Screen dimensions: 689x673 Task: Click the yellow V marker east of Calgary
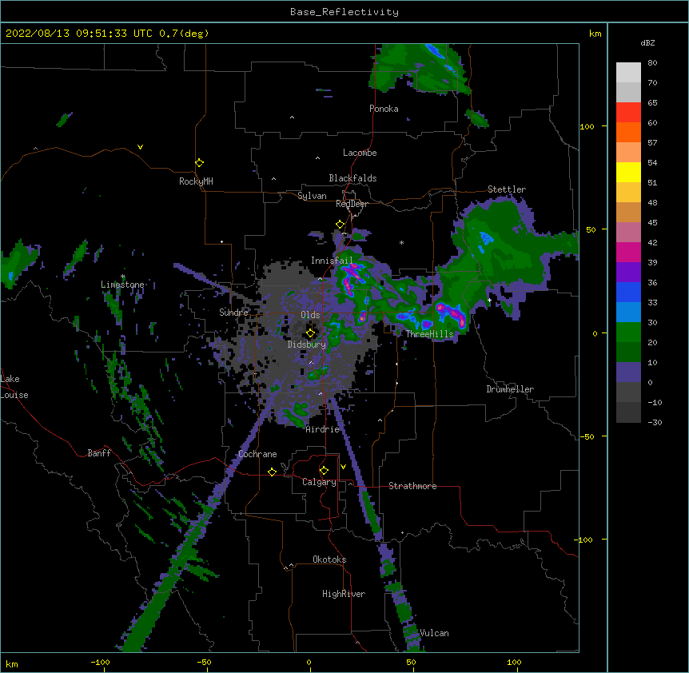pyautogui.click(x=343, y=467)
